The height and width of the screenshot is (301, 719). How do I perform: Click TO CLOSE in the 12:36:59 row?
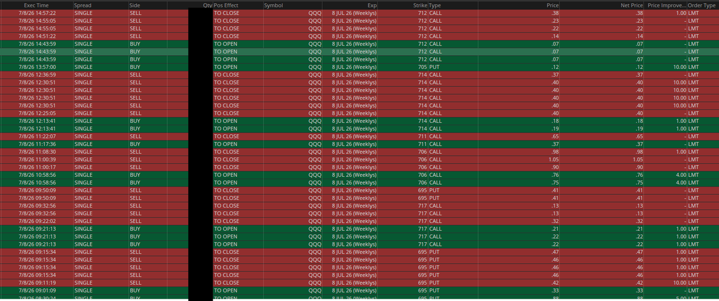(227, 75)
